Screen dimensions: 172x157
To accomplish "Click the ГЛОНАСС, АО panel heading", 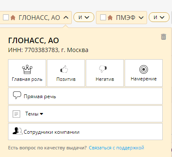I will point(33,41).
